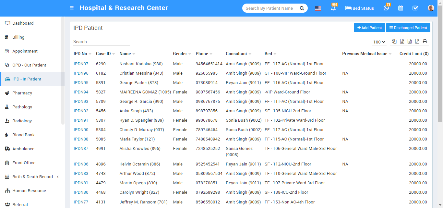This screenshot has width=443, height=208.
Task: Open the WhatsApp messages icon
Action: (x=386, y=8)
